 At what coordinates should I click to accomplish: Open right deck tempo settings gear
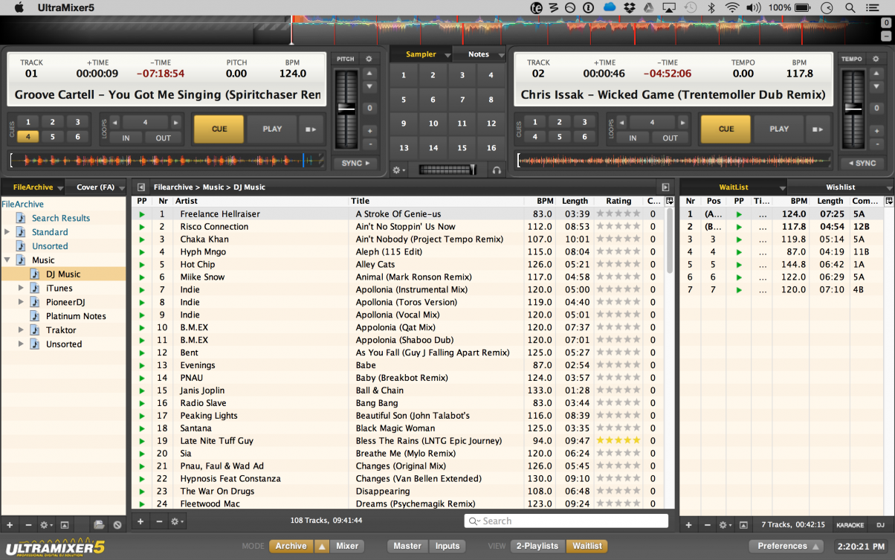tap(875, 59)
